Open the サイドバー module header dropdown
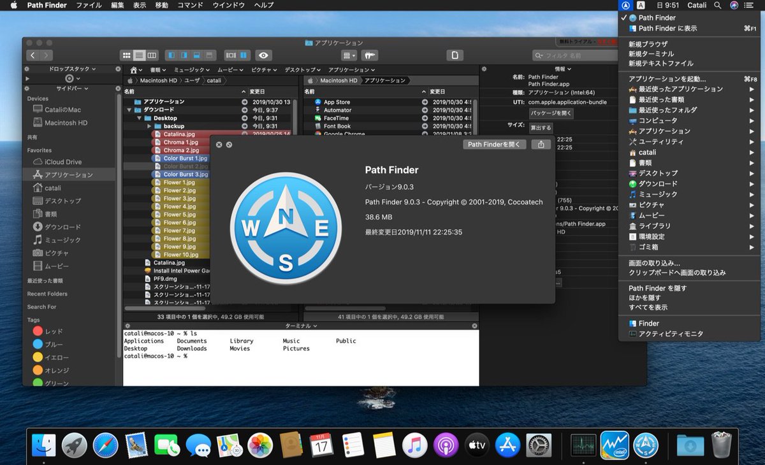This screenshot has width=765, height=465. [72, 89]
